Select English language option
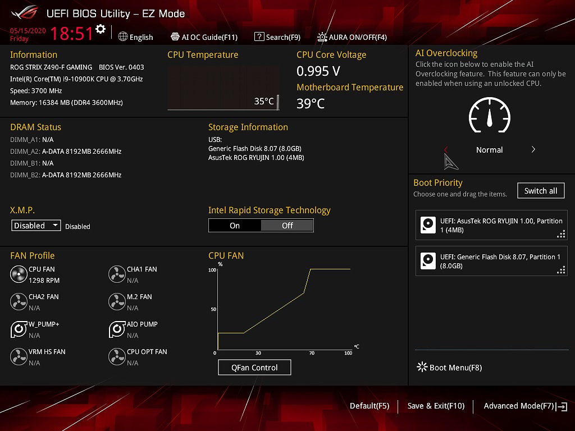The height and width of the screenshot is (431, 575). click(x=141, y=37)
